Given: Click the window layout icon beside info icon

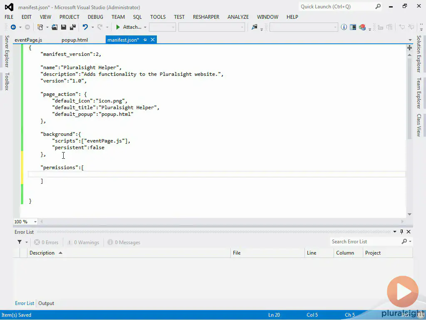Looking at the screenshot, I should [353, 27].
